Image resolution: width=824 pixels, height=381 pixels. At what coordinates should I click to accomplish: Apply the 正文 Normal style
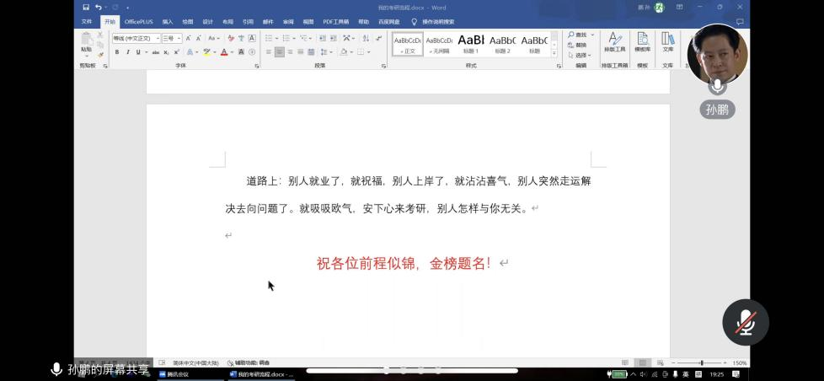408,44
